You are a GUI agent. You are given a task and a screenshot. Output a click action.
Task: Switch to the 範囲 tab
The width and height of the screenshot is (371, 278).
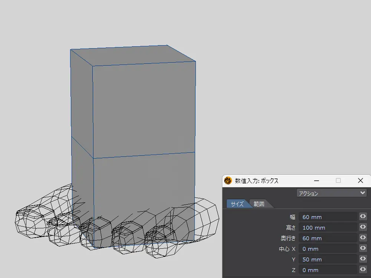260,204
